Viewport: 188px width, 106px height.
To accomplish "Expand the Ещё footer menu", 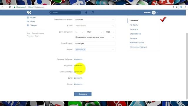I will point(38,36).
